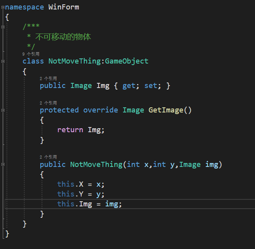Viewport: 255px width, 249px height.
Task: Click the 'int y' parameter
Action: click(x=164, y=165)
